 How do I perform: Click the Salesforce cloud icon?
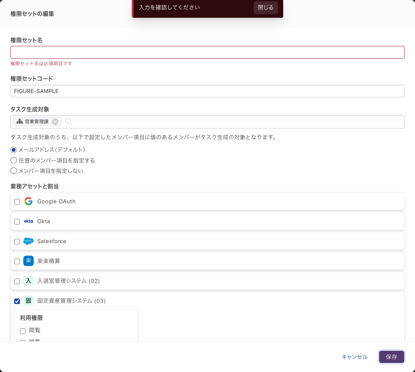pyautogui.click(x=29, y=241)
